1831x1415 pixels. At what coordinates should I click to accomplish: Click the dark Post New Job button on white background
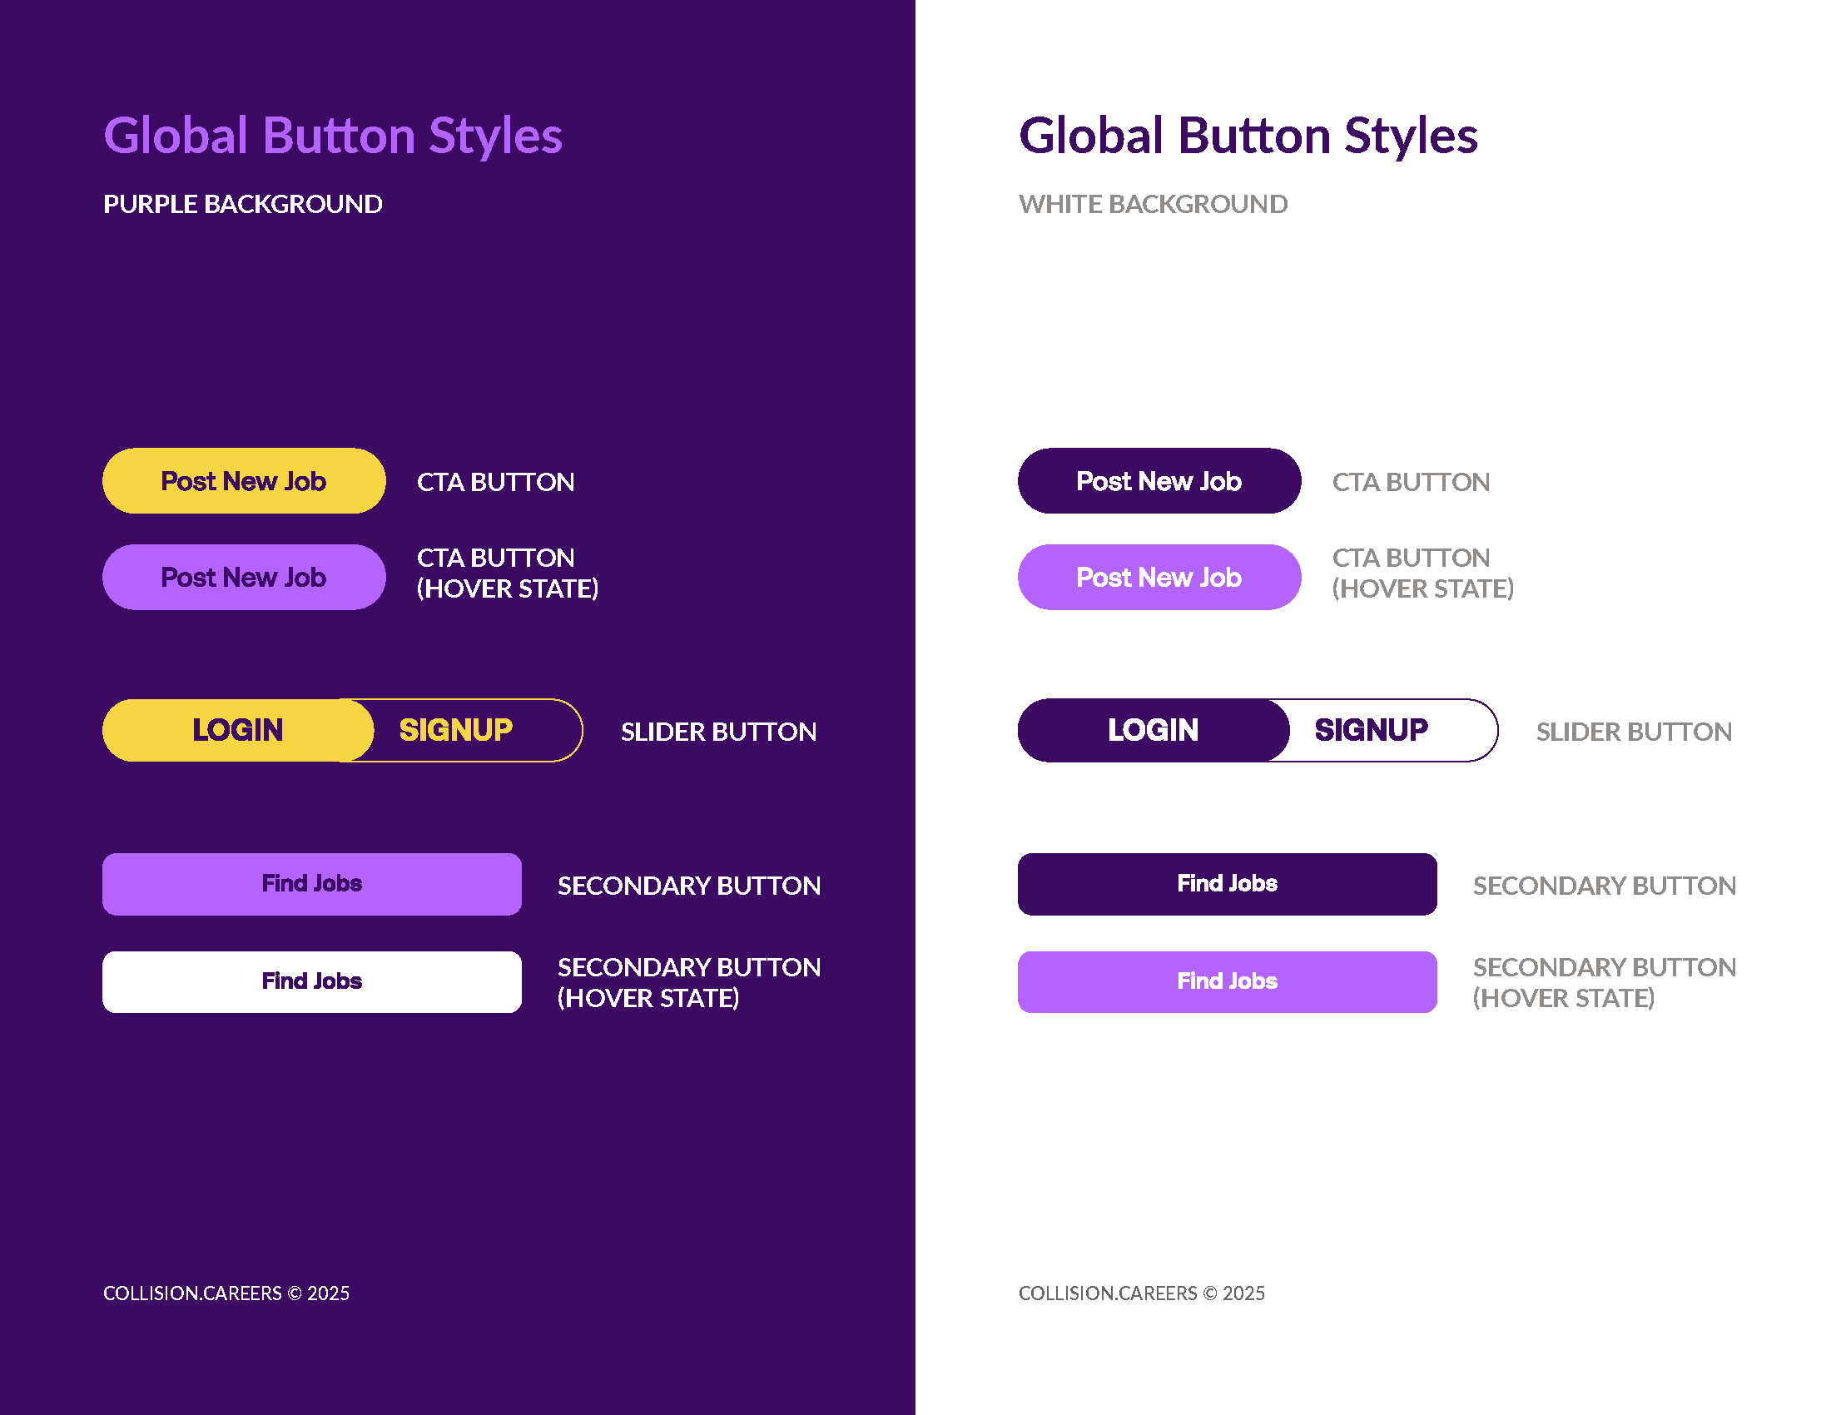[1158, 481]
